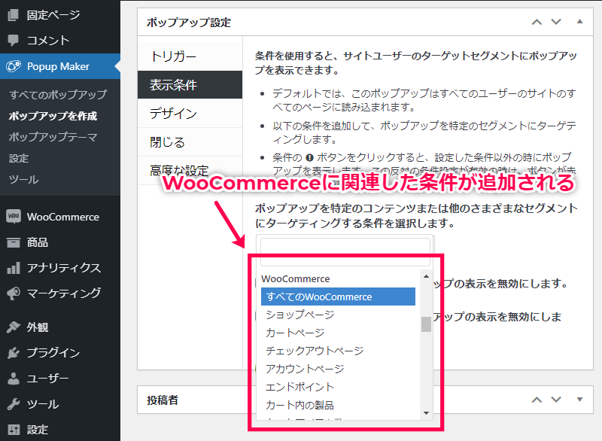Open the 高度な設定 tab
This screenshot has width=602, height=441.
[x=190, y=170]
